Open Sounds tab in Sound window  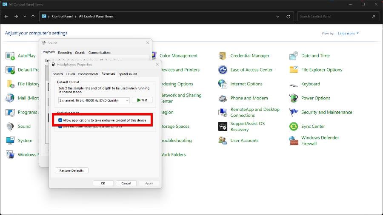pos(80,53)
